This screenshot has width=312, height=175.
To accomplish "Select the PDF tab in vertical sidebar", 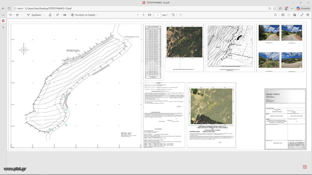I will pyautogui.click(x=3, y=21).
